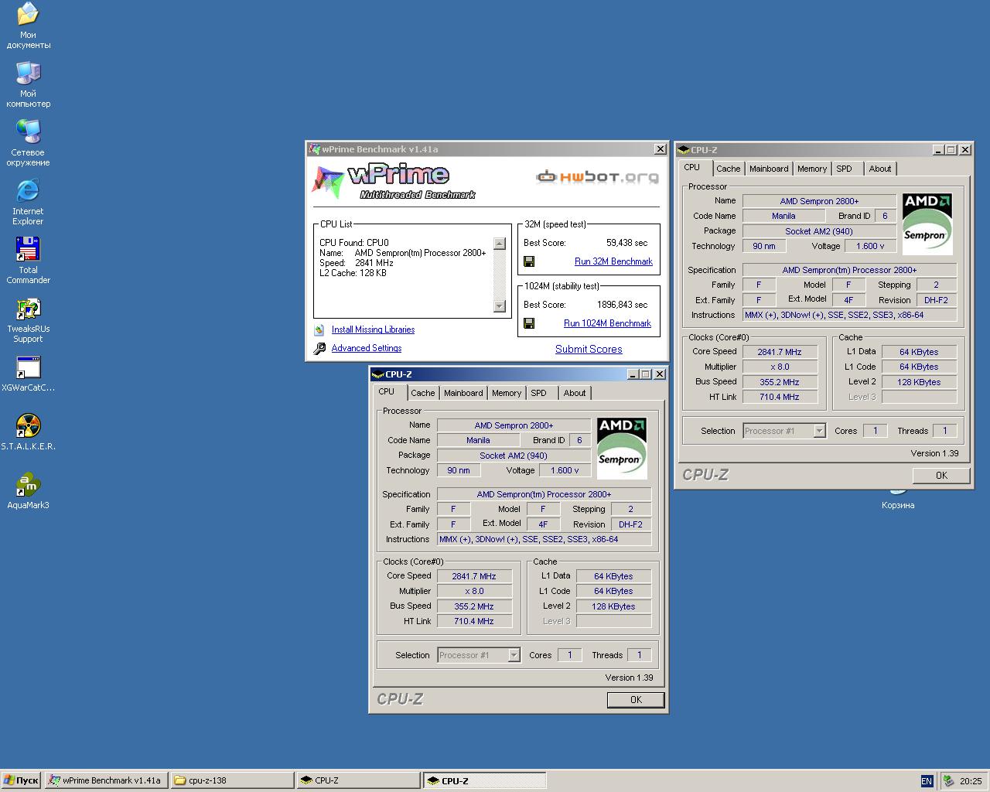The image size is (990, 792).
Task: Launch the Total Commander desktop icon
Action: point(28,261)
